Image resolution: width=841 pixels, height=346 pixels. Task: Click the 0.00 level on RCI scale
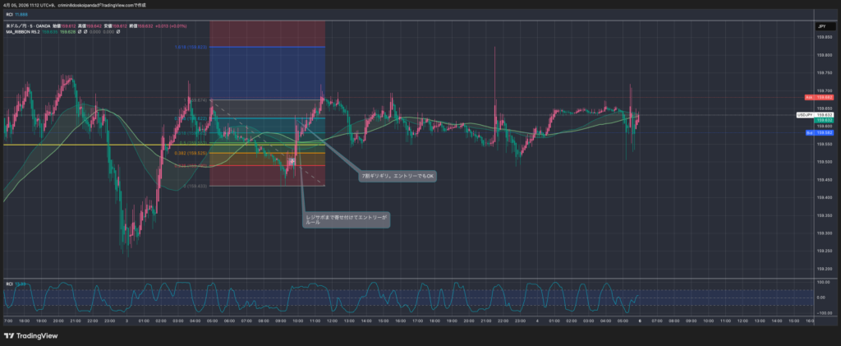[820, 298]
